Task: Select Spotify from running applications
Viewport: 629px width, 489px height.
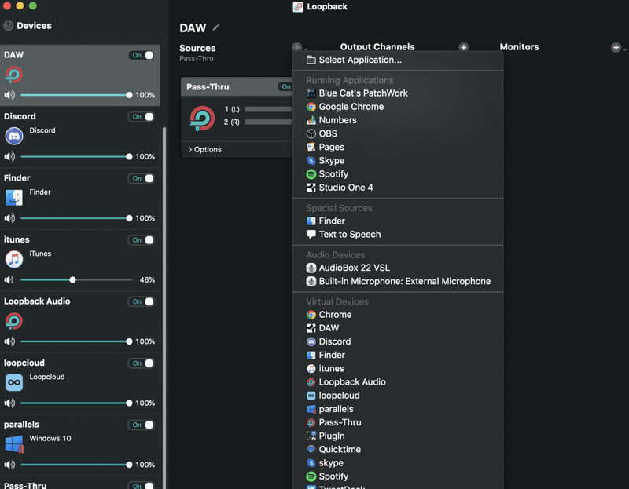Action: (x=398, y=173)
